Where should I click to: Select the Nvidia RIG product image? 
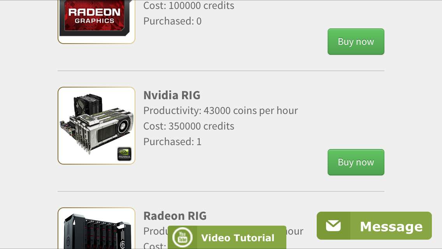tap(96, 126)
